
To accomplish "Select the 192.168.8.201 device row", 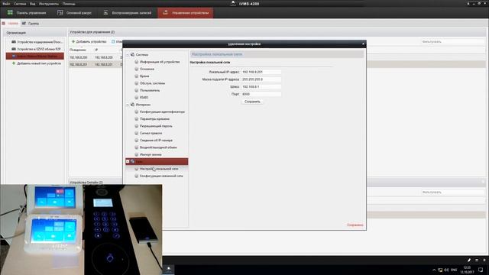I will [x=96, y=64].
